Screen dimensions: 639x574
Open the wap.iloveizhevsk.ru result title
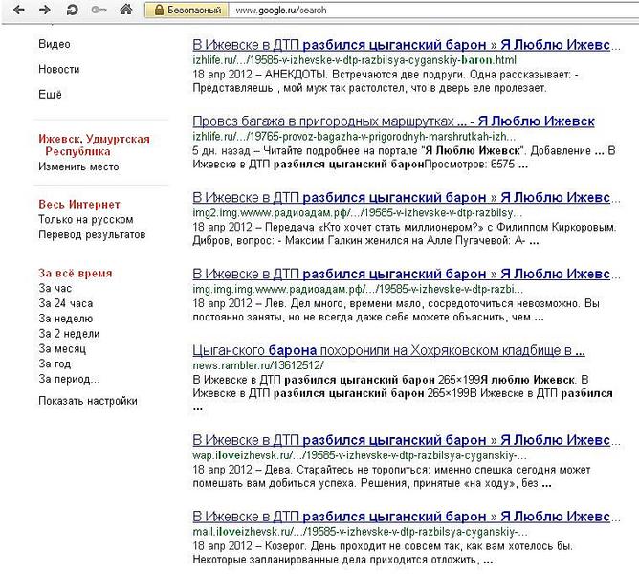point(406,440)
